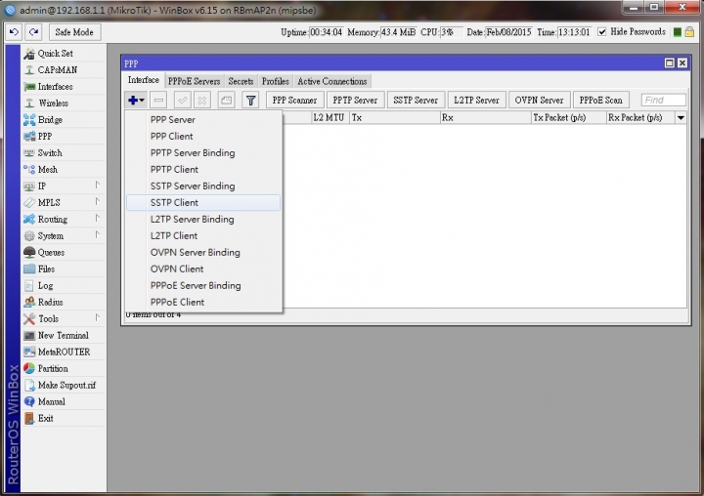This screenshot has width=704, height=496.
Task: Toggle Hide Passwords checkbox
Action: pos(602,32)
